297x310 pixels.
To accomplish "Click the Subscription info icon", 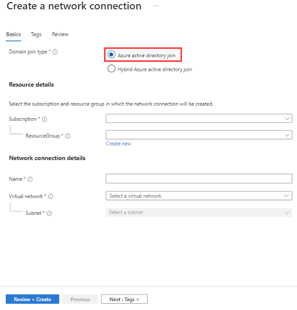I will pos(45,119).
